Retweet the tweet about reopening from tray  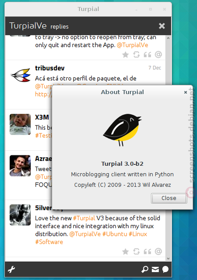coord(136,55)
